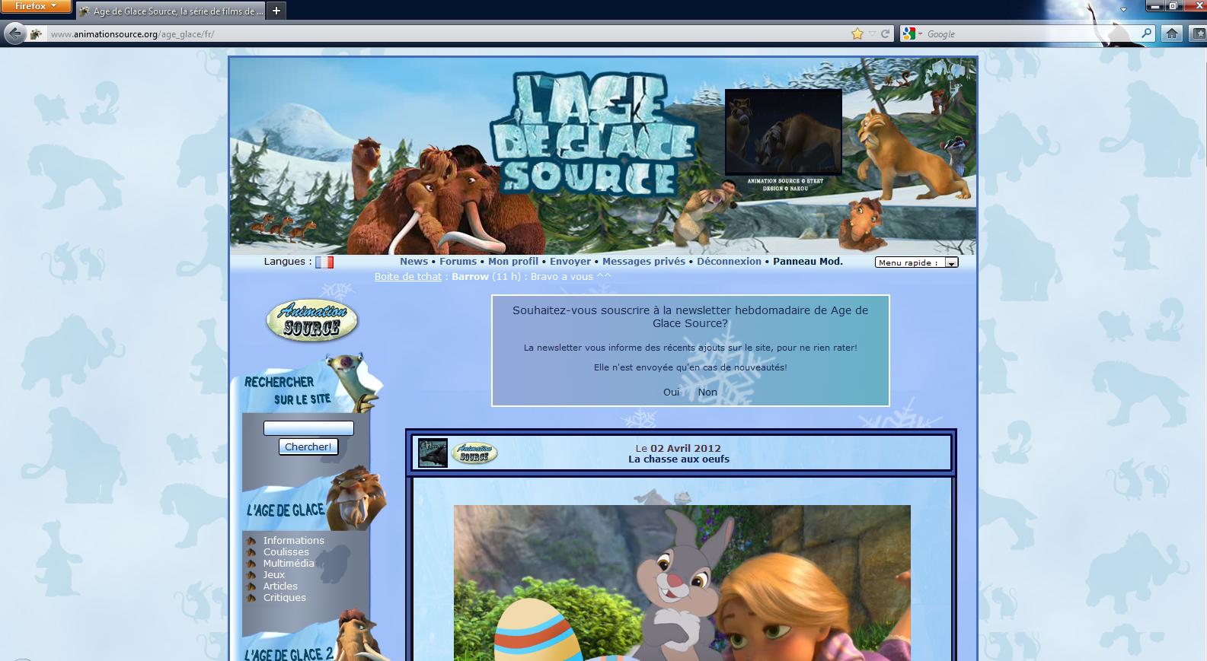Open the Coulisses sidebar link
This screenshot has height=661, width=1207.
click(x=286, y=552)
